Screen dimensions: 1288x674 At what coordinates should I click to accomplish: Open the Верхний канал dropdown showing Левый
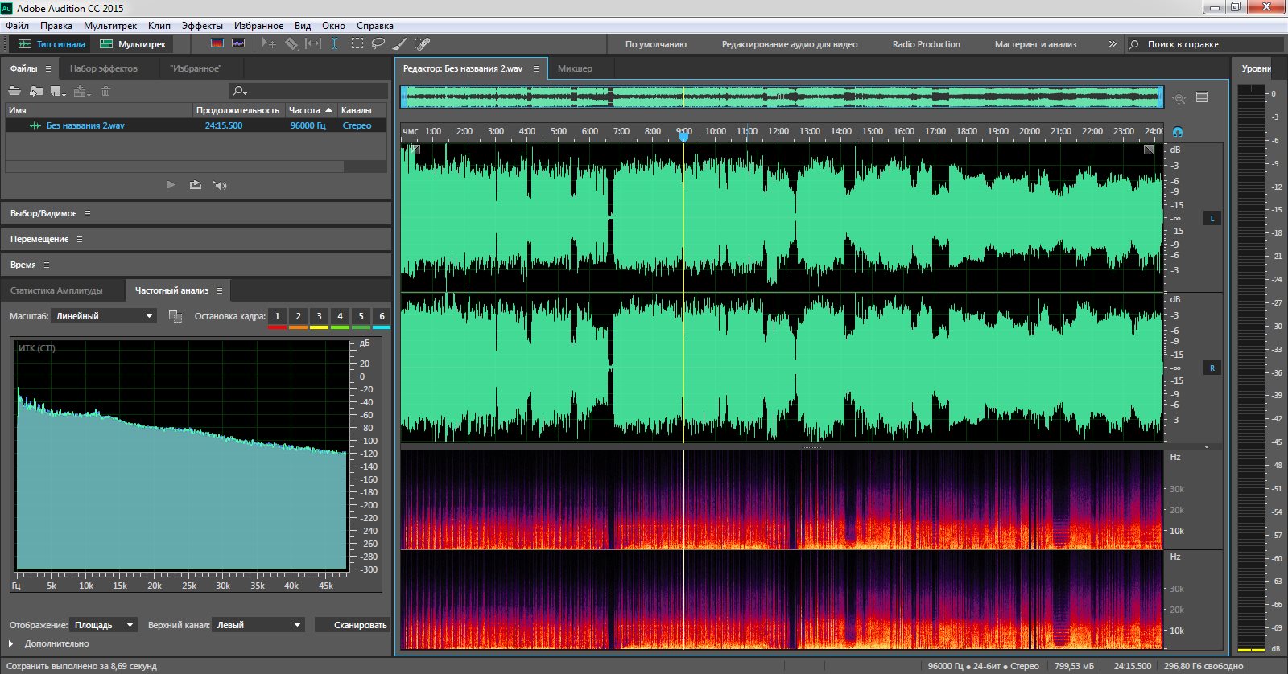258,625
